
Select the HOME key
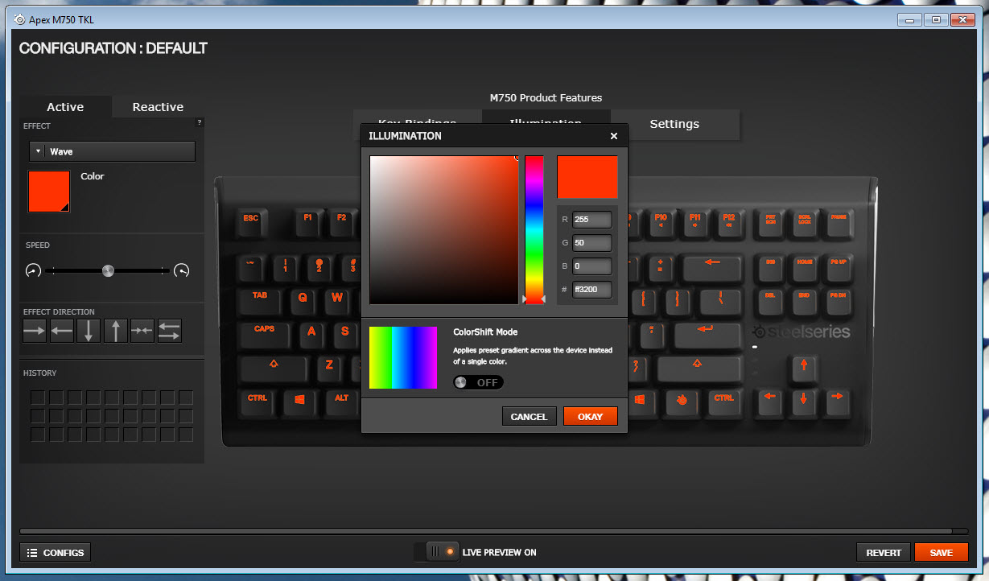(804, 268)
